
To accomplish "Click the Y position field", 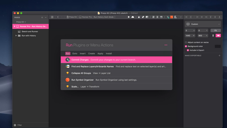I will tap(203, 30).
